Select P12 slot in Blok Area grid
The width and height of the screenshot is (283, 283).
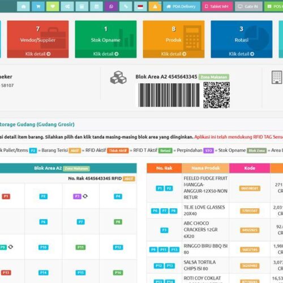(118, 247)
